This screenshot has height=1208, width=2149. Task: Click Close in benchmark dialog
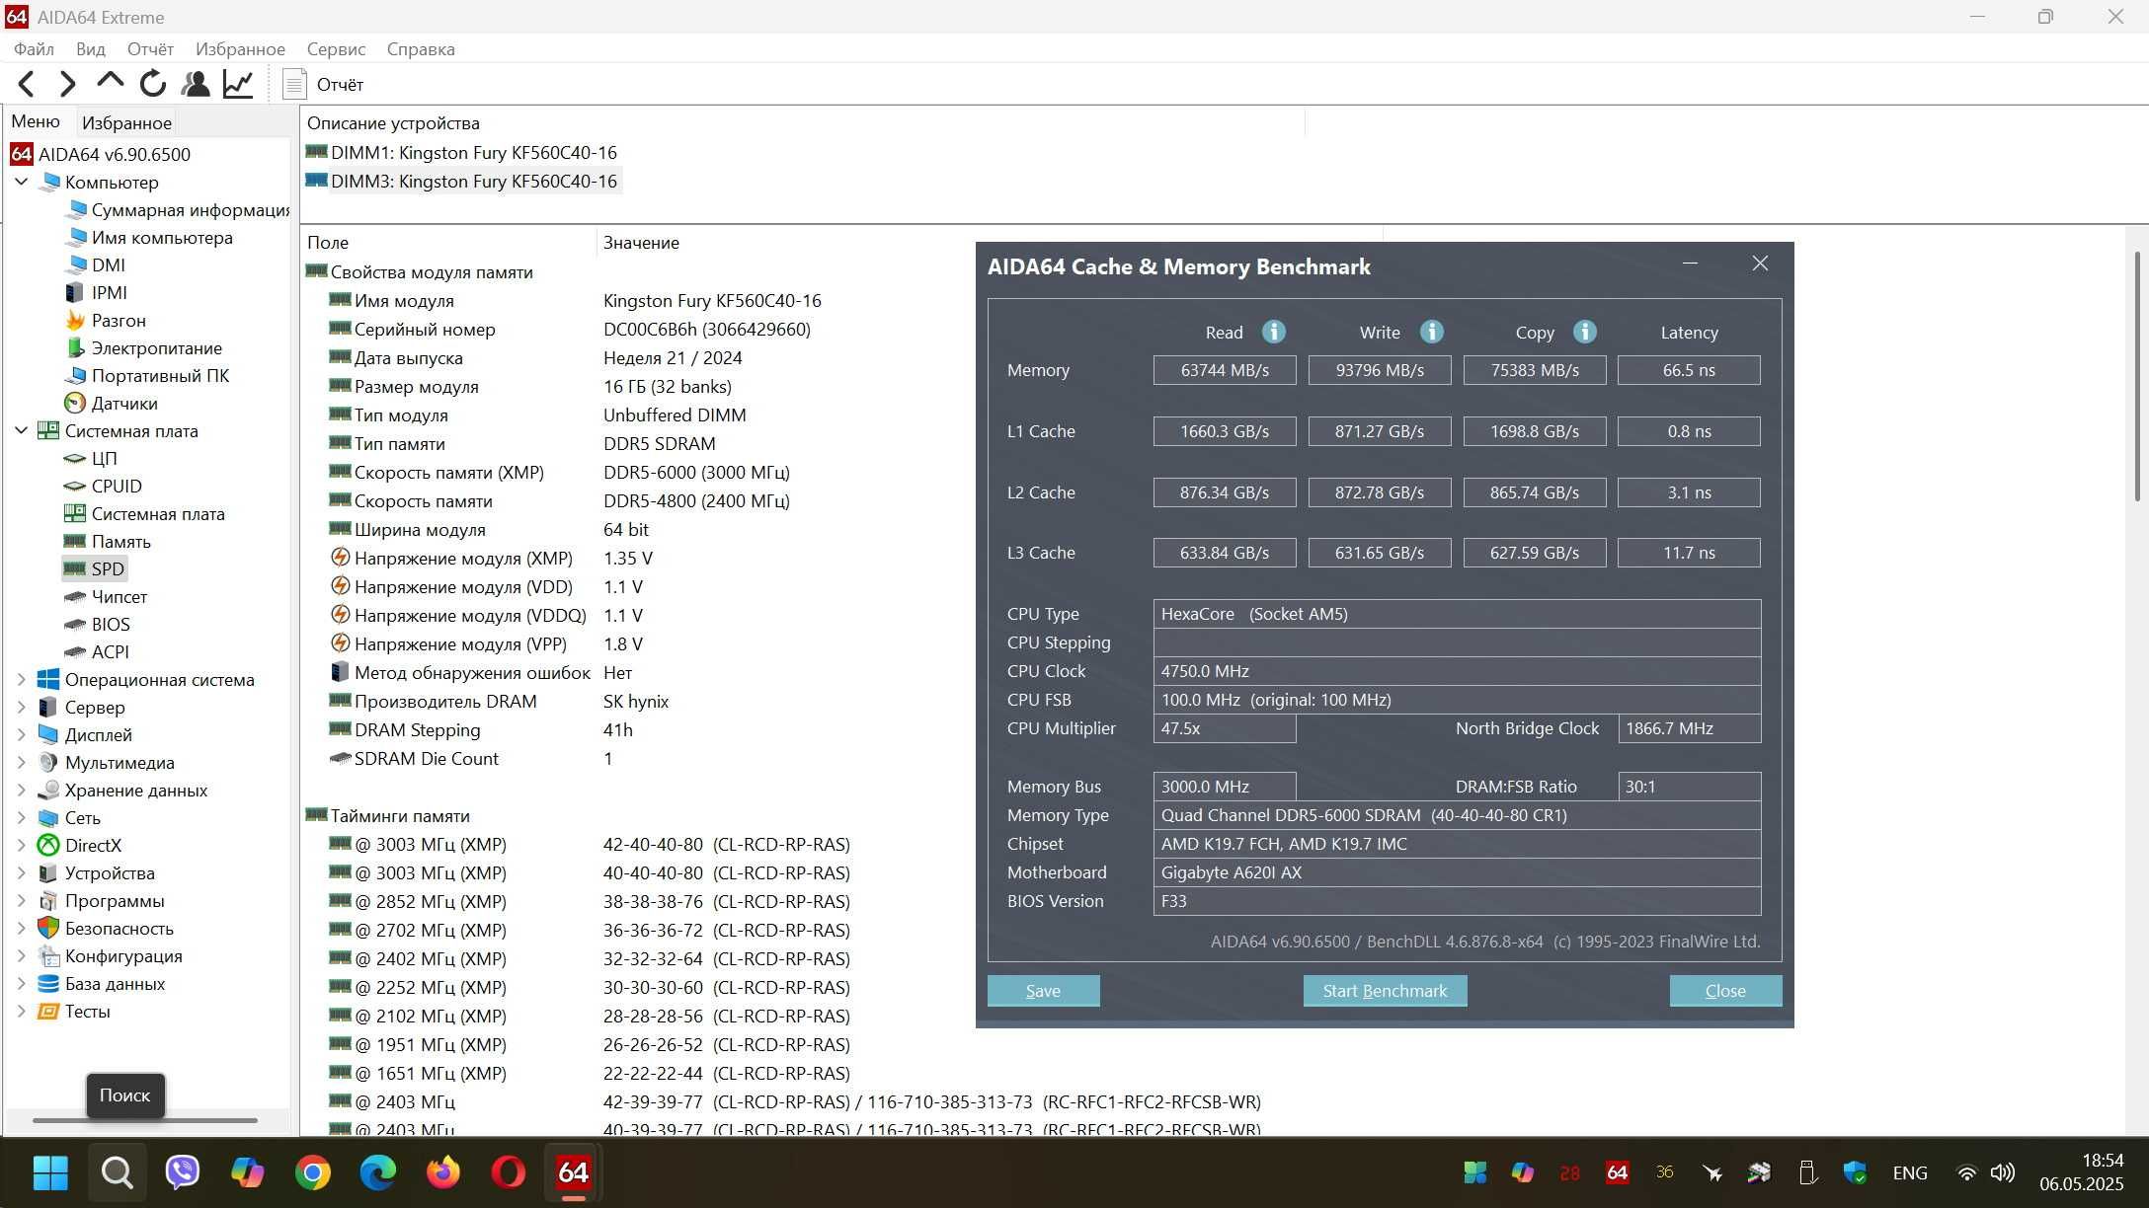click(x=1725, y=991)
